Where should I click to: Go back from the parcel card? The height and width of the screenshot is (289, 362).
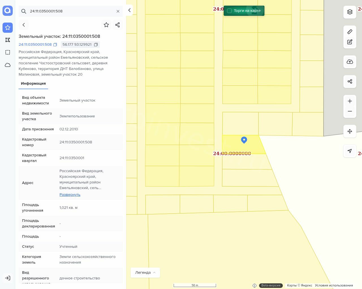[24, 25]
